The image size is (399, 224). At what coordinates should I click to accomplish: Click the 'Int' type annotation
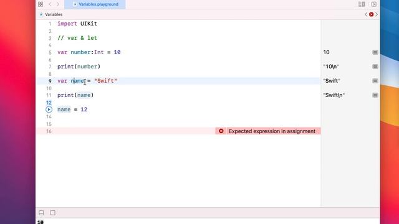99,52
